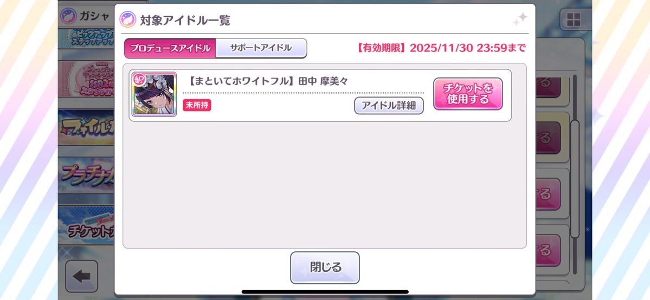Click the 未所持 status badge
Image resolution: width=650 pixels, height=300 pixels.
197,105
